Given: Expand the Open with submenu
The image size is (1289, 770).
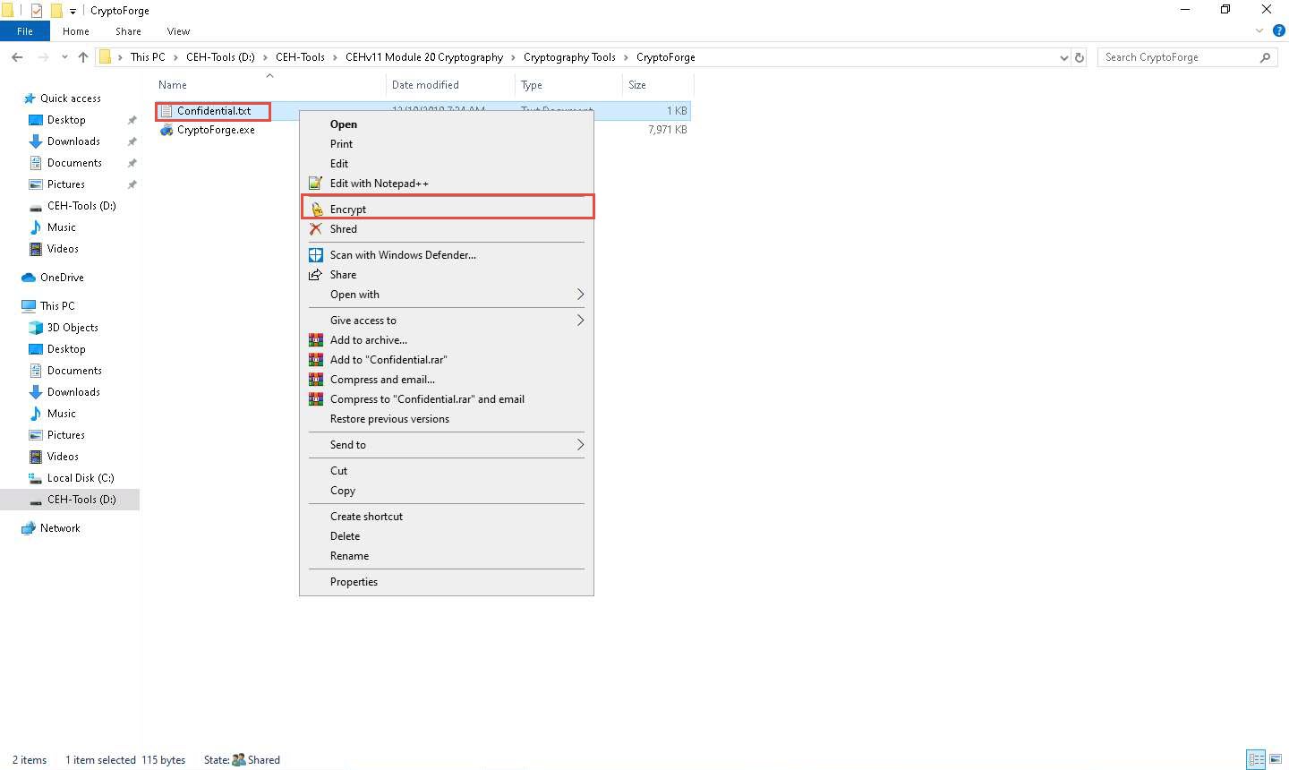Looking at the screenshot, I should [579, 295].
